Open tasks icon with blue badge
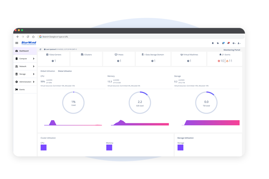The width and height of the screenshot is (269, 179). pyautogui.click(x=223, y=43)
